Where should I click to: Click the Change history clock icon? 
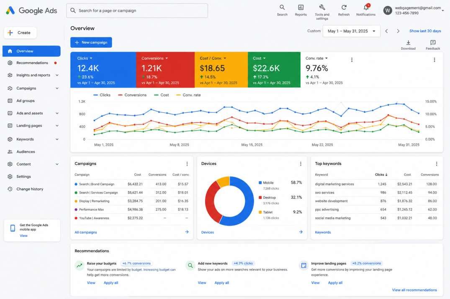pyautogui.click(x=10, y=189)
